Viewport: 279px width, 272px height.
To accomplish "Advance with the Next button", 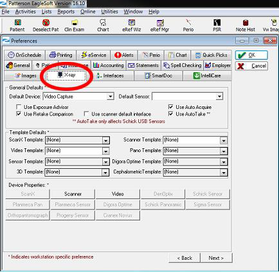I will (216, 258).
